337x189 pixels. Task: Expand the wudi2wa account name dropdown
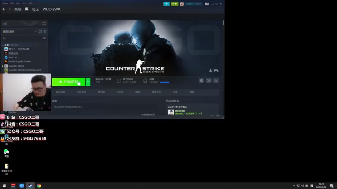(x=193, y=4)
